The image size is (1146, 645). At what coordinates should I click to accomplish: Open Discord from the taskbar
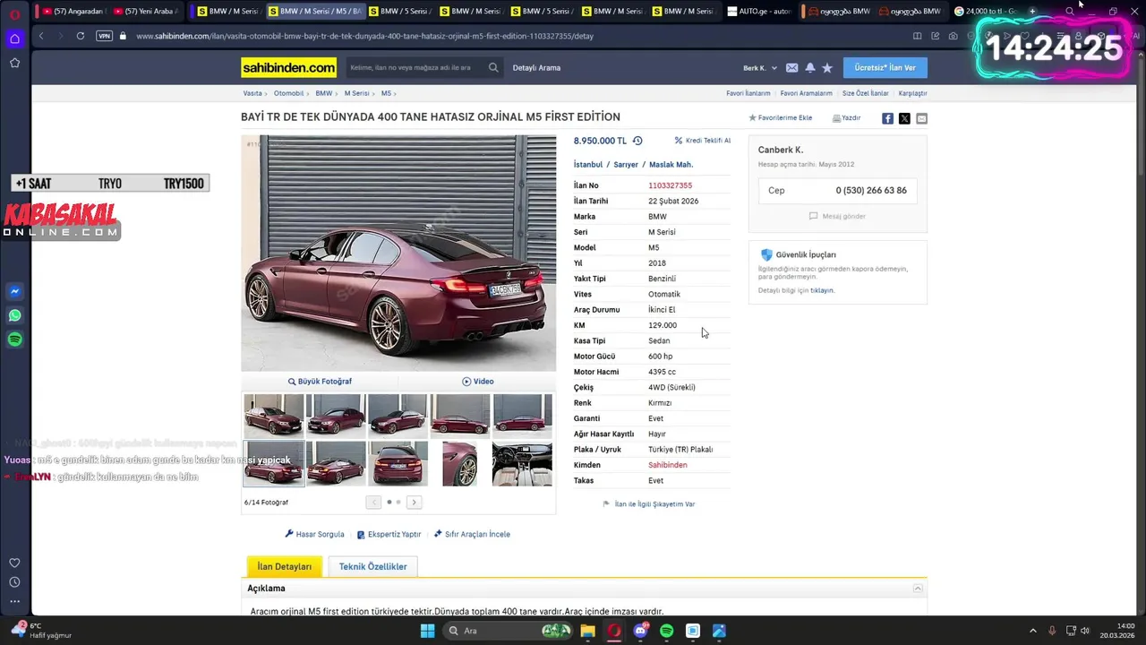(640, 631)
